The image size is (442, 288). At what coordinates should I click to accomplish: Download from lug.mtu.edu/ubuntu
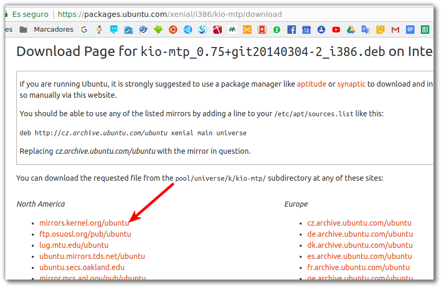click(74, 245)
